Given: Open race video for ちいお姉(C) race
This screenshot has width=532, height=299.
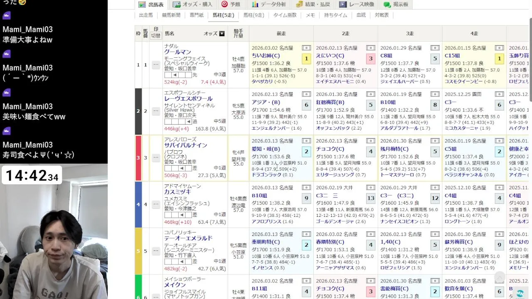Looking at the screenshot, I should click(306, 48).
